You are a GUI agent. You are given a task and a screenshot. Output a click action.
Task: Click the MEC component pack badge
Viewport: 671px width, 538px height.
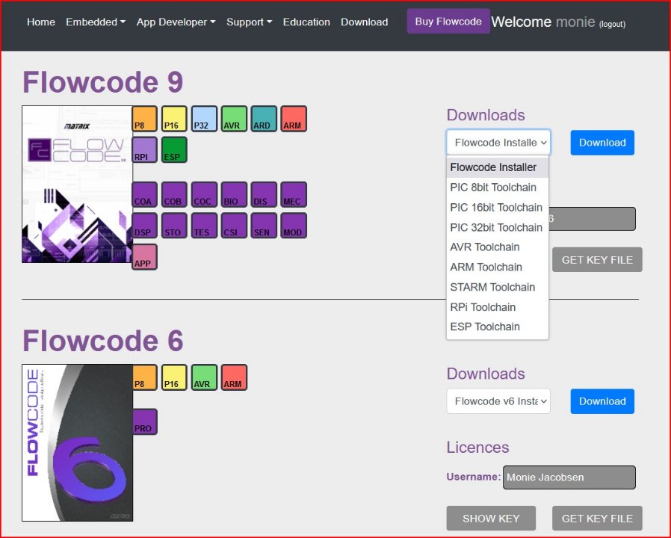[x=294, y=194]
